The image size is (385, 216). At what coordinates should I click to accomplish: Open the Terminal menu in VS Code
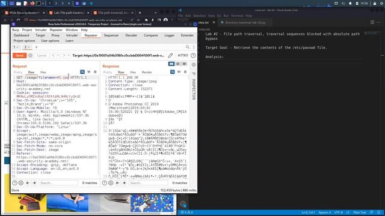tap(237, 16)
